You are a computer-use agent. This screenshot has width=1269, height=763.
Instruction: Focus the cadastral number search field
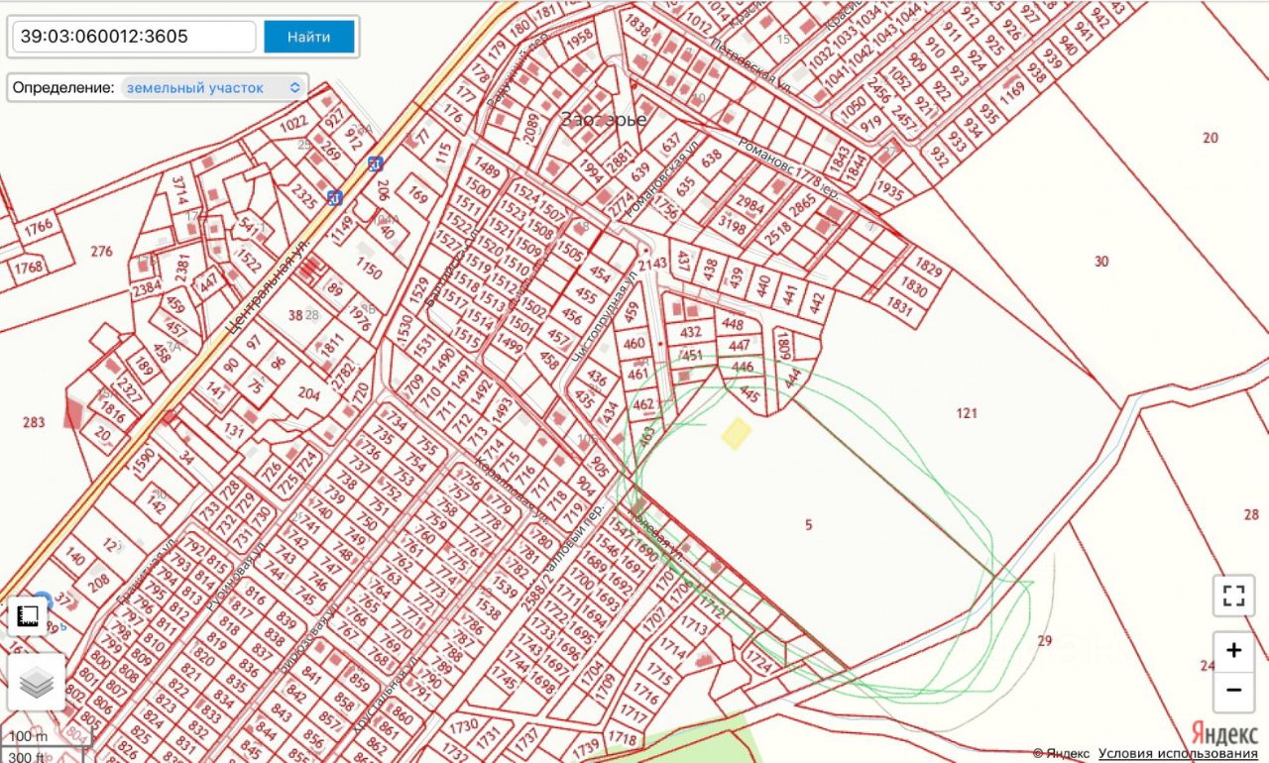(x=134, y=37)
